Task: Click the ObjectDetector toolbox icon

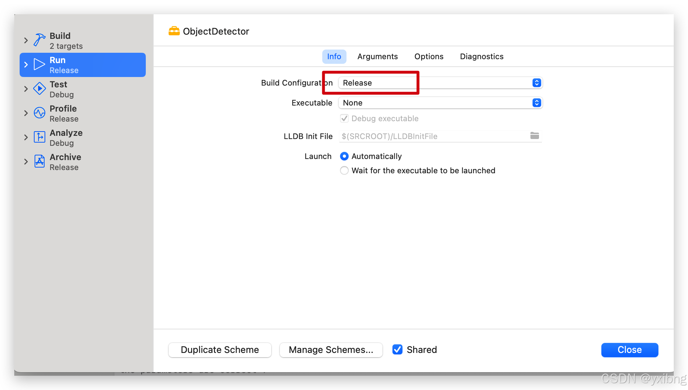Action: pyautogui.click(x=174, y=31)
